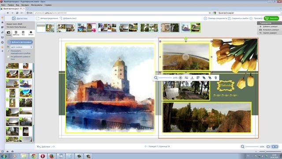Click the bring-forward layer icon in photo toolbar
The image size is (282, 159).
click(204, 78)
